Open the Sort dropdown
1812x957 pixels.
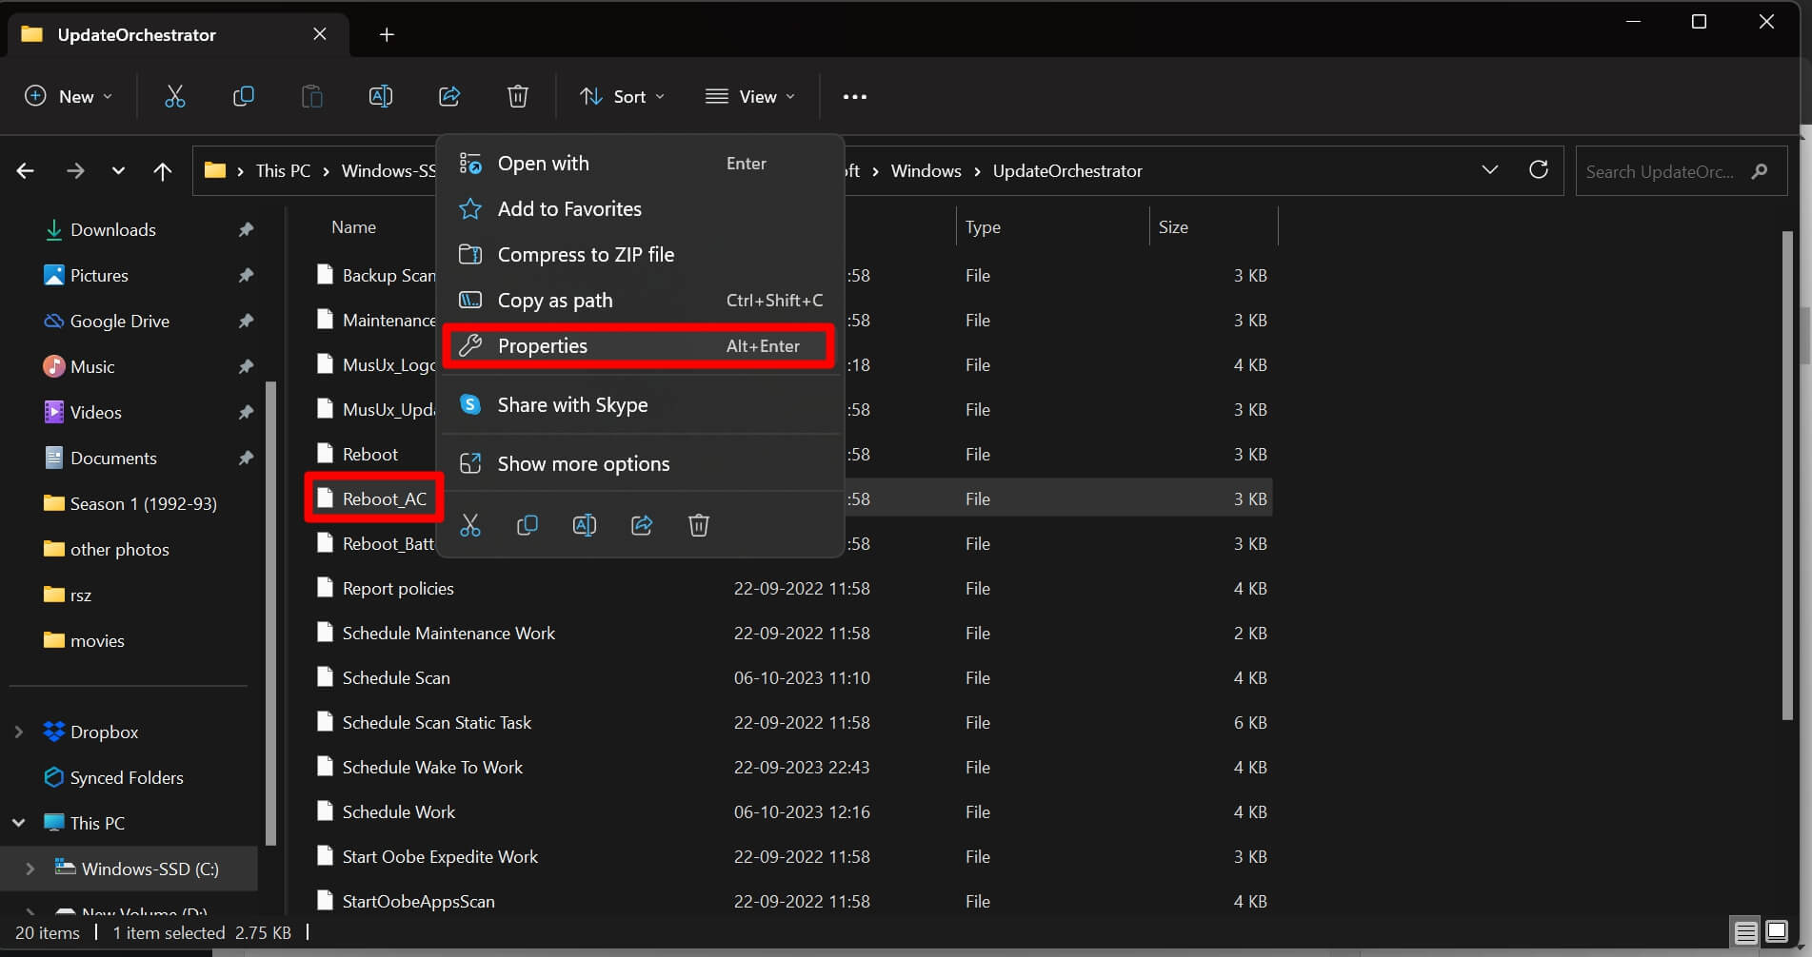[621, 96]
